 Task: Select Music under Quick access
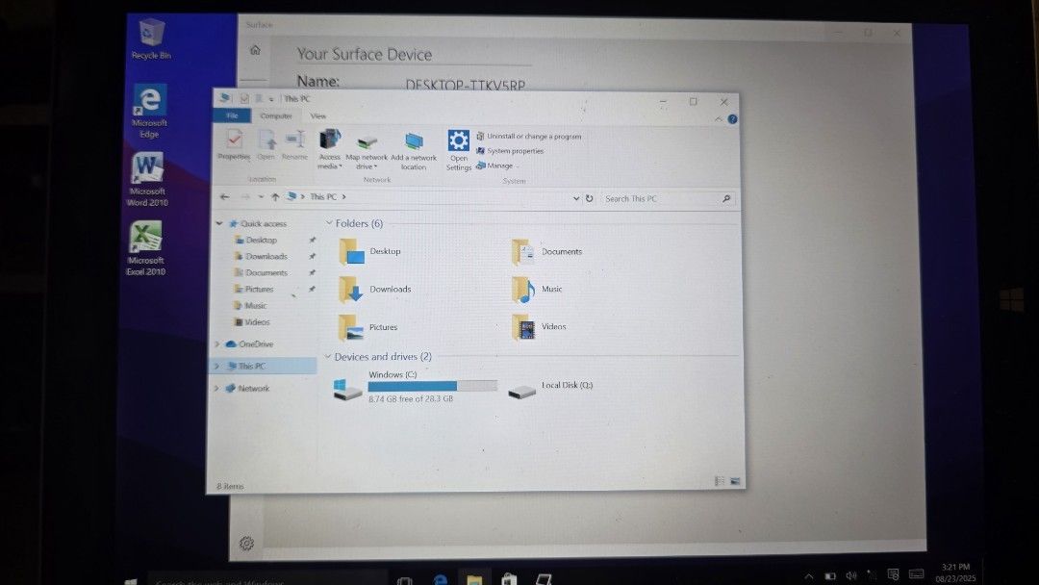(x=255, y=305)
